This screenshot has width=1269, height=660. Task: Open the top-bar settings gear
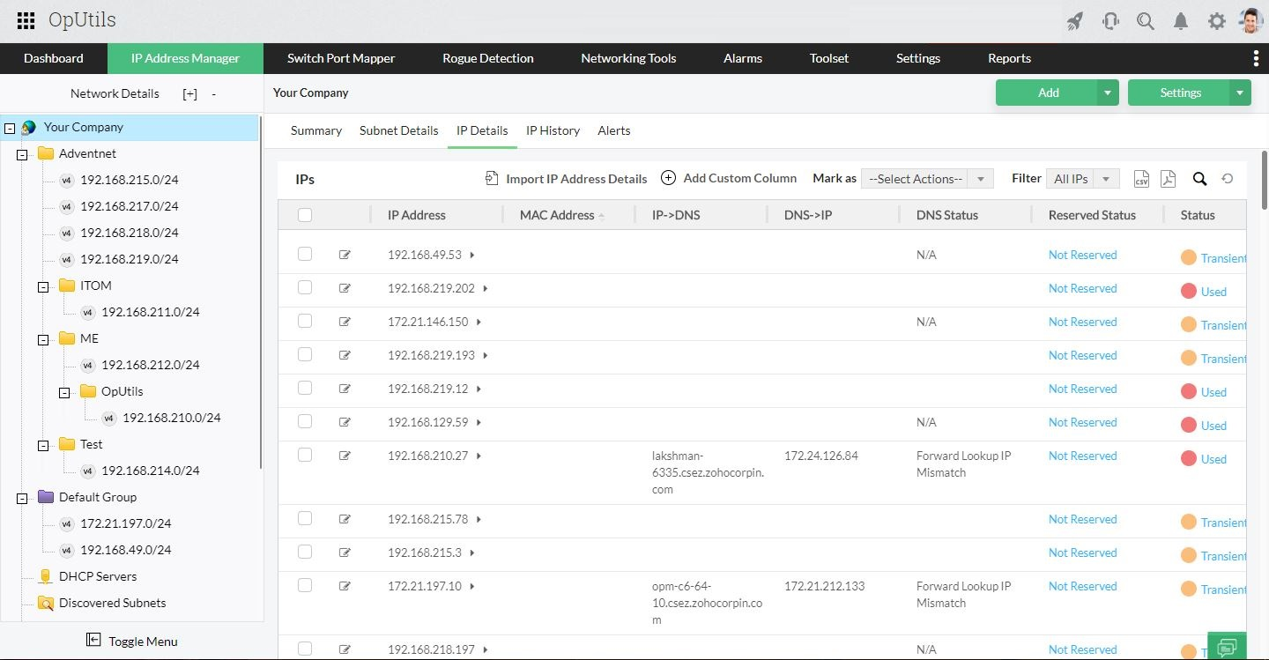pos(1217,20)
